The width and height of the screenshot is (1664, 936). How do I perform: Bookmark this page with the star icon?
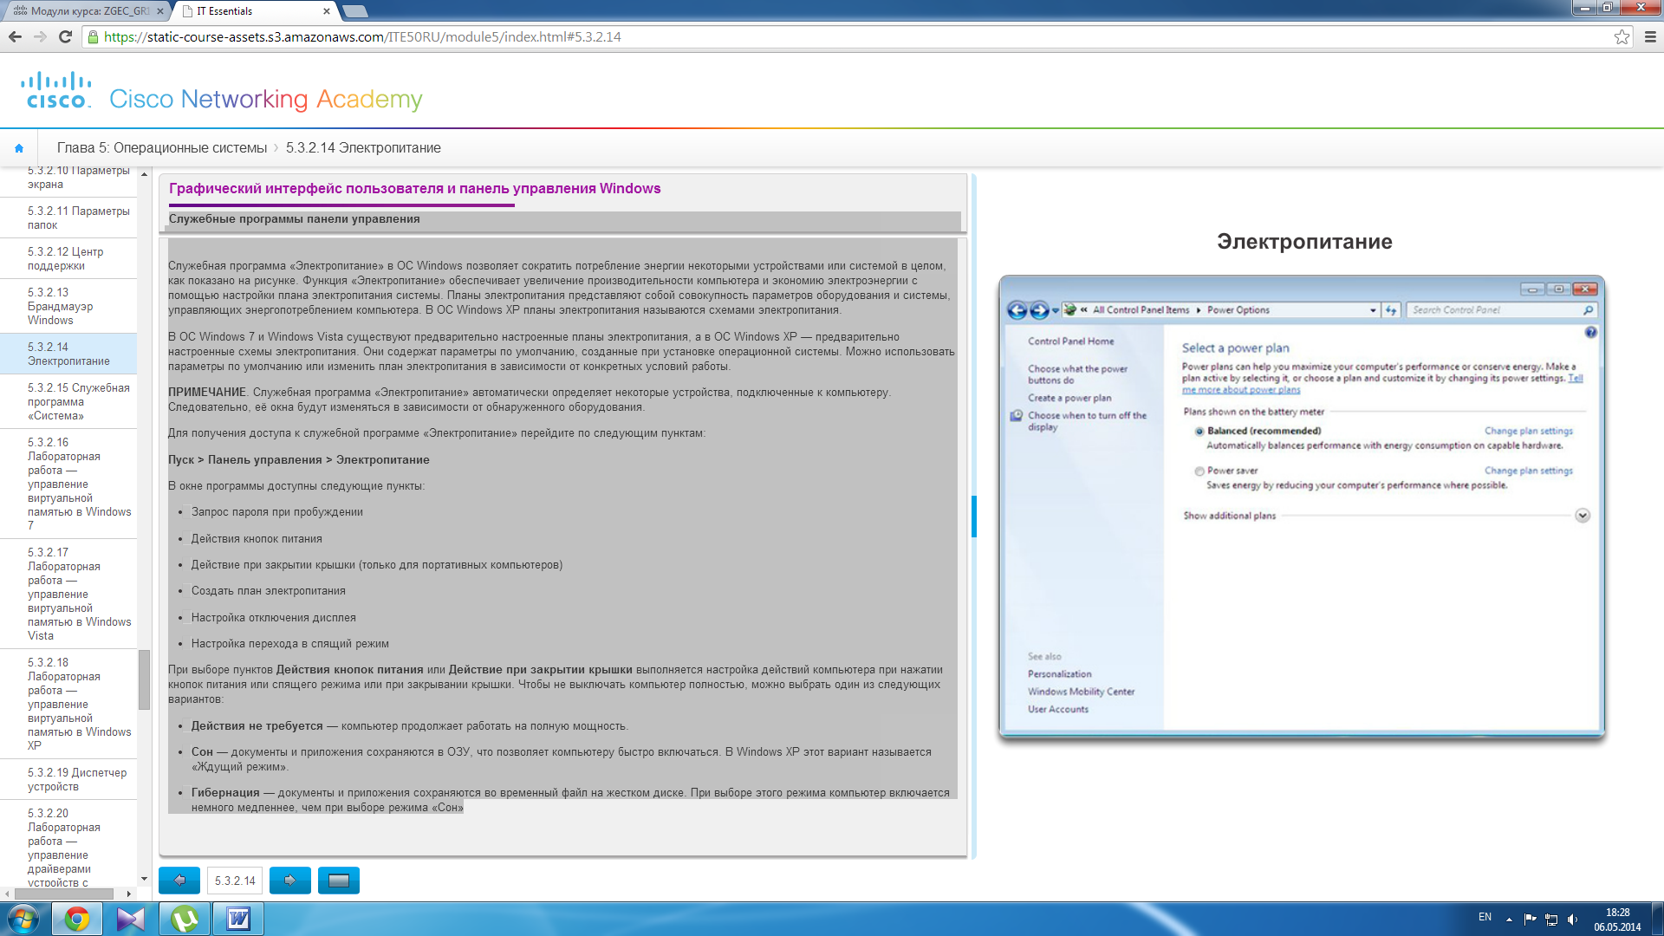click(x=1622, y=36)
